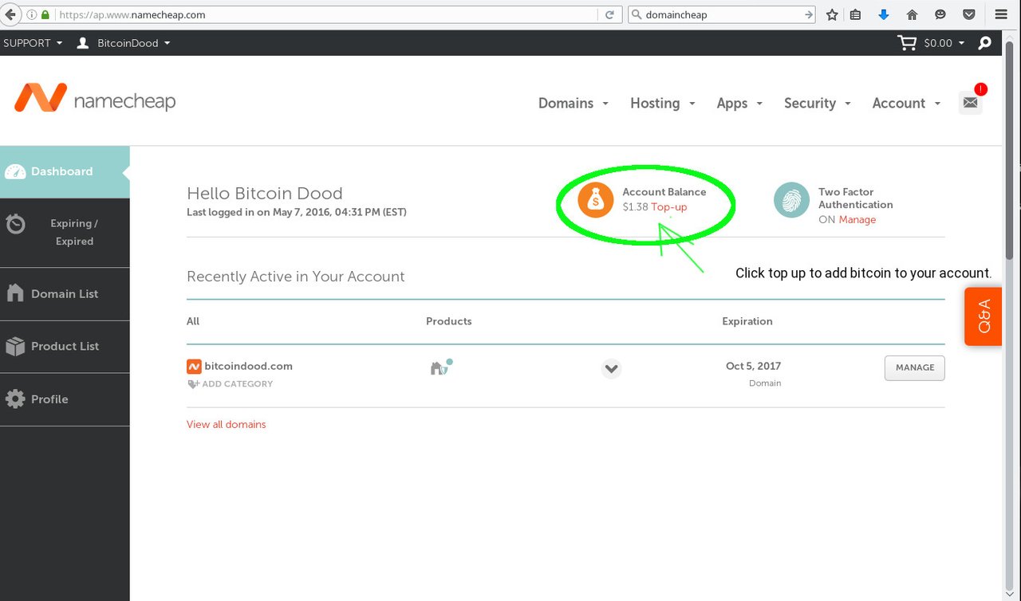Open the messages envelope with notification badge
1021x601 pixels.
(x=970, y=102)
